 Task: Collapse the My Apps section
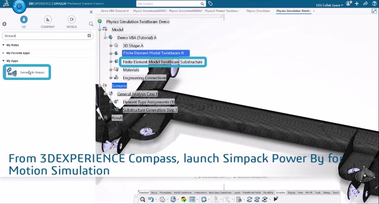4,61
